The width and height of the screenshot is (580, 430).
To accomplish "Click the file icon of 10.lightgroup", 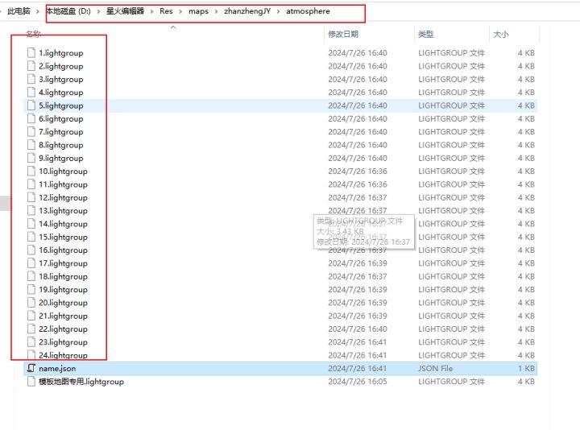I will (x=31, y=172).
